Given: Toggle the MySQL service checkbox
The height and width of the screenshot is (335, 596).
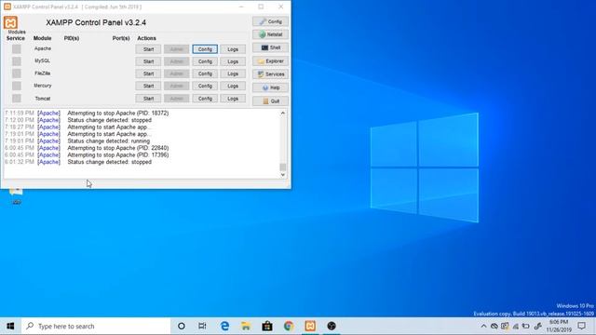Looking at the screenshot, I should click(17, 61).
